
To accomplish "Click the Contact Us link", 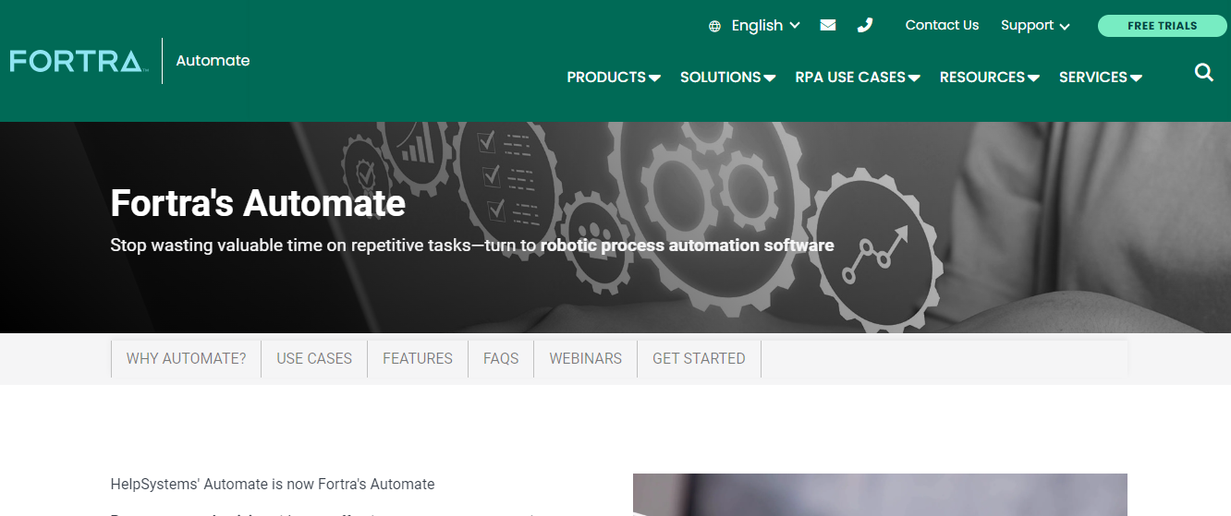I will pyautogui.click(x=942, y=25).
